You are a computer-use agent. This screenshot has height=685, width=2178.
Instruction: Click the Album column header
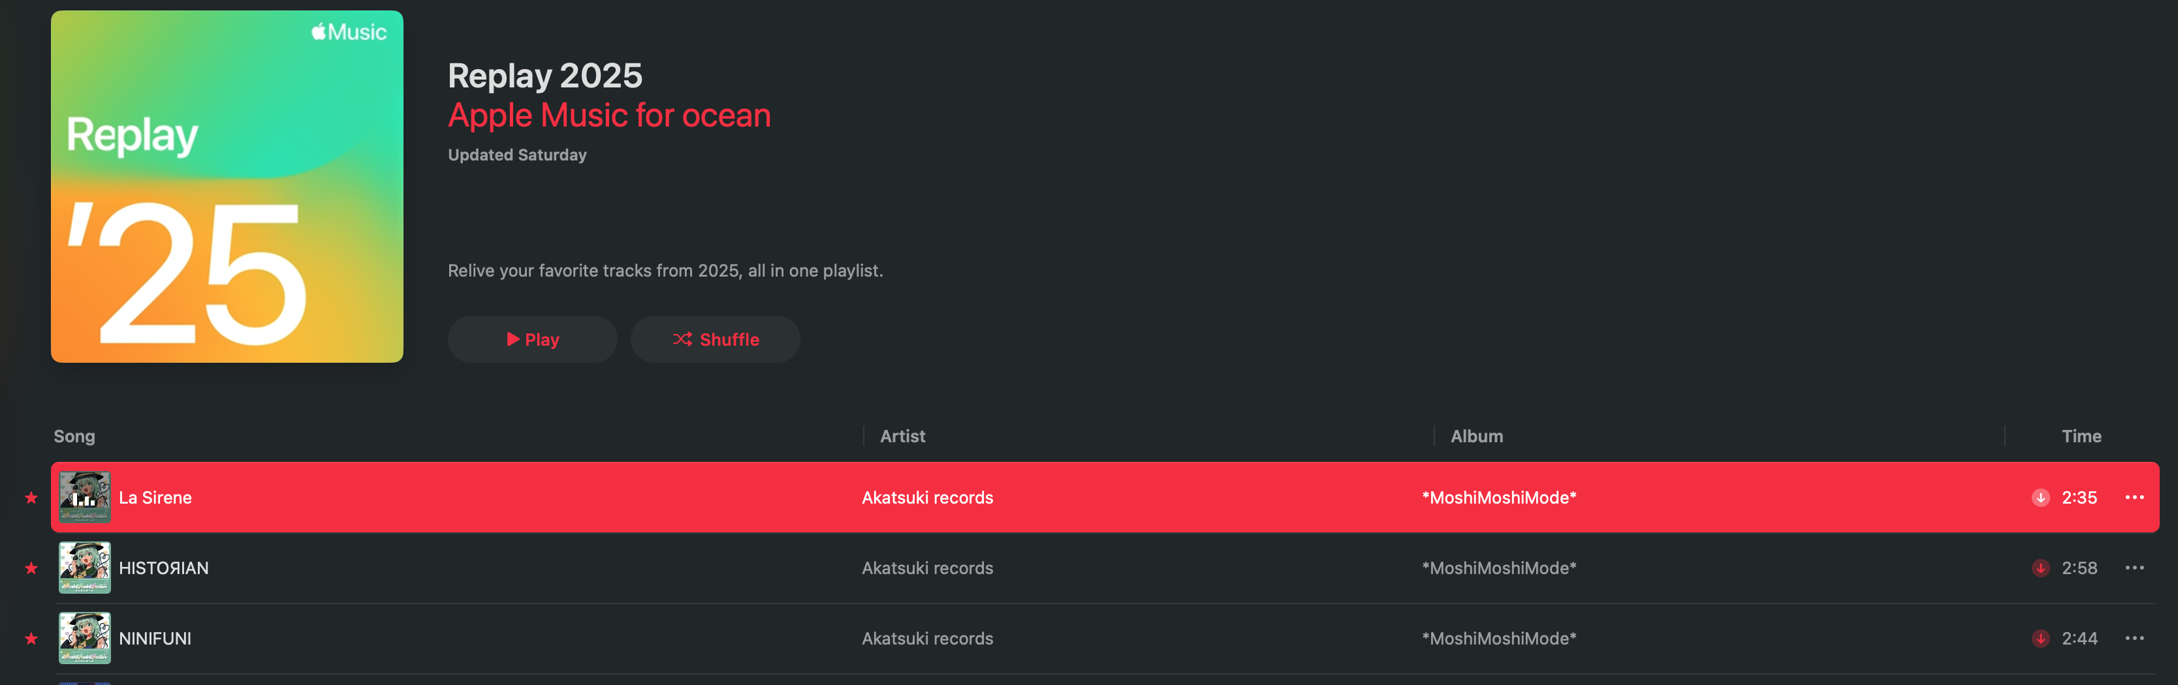point(1476,436)
